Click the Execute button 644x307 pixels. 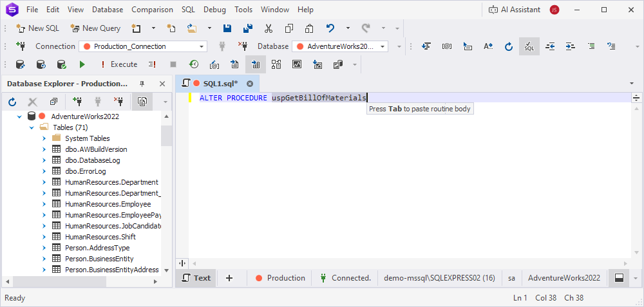(x=118, y=64)
